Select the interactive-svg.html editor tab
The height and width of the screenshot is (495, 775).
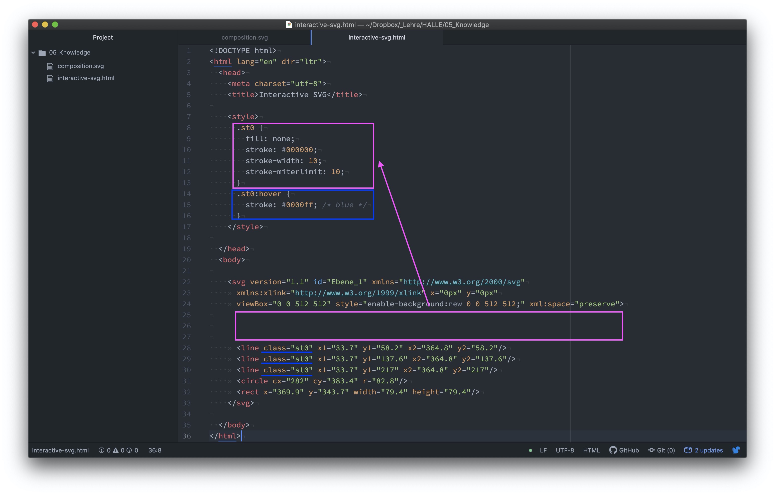pyautogui.click(x=377, y=37)
